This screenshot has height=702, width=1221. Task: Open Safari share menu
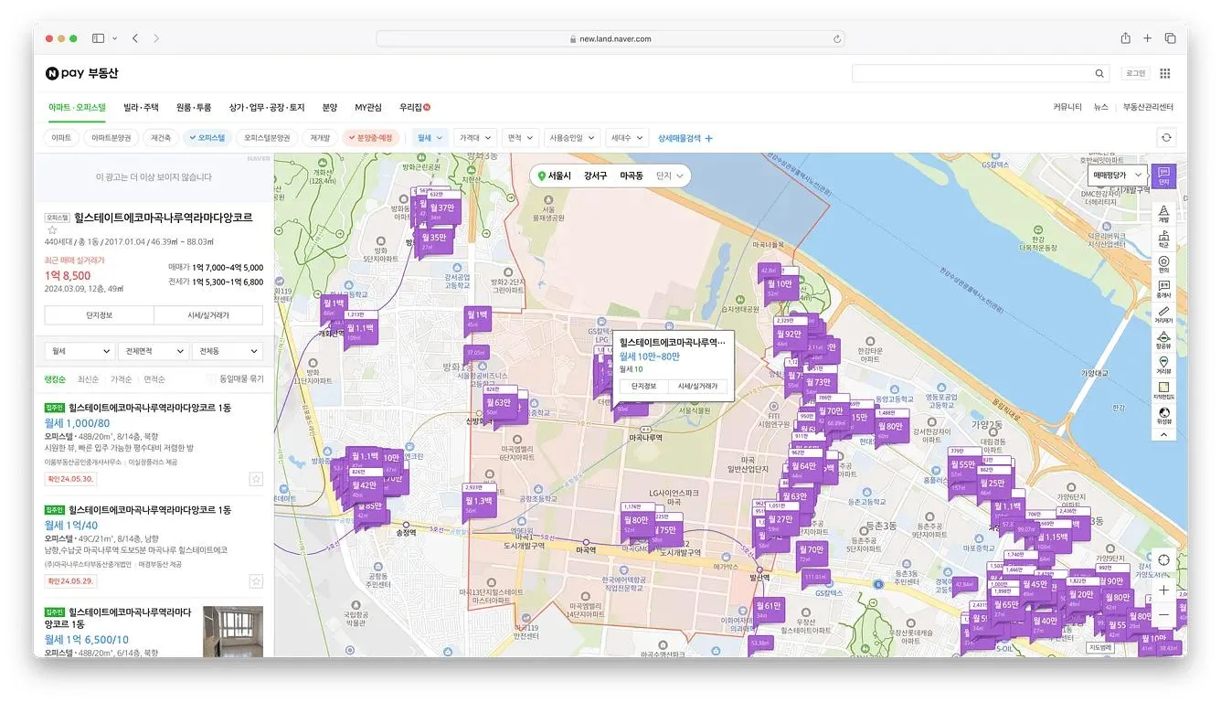[x=1126, y=38]
